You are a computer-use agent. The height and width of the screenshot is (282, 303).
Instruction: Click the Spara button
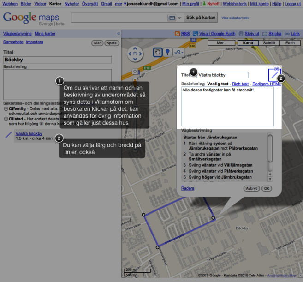point(111,43)
